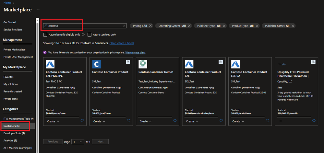Screen dimensions: 324x153
Task: Click private plan badge on Contoso Container Product card
Action: (x=128, y=62)
